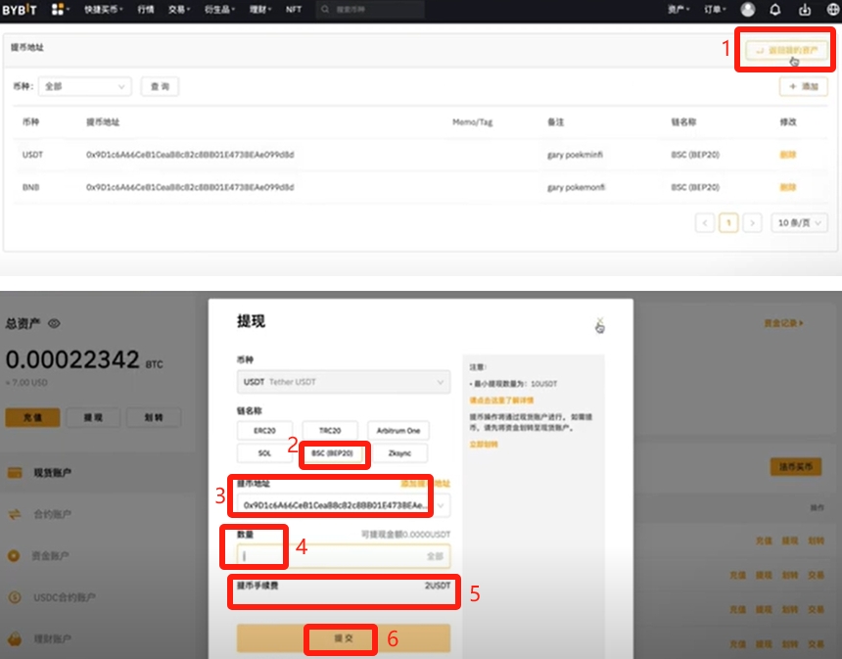This screenshot has width=842, height=659.
Task: Open the 币种 全部 filter dropdown
Action: click(x=85, y=86)
